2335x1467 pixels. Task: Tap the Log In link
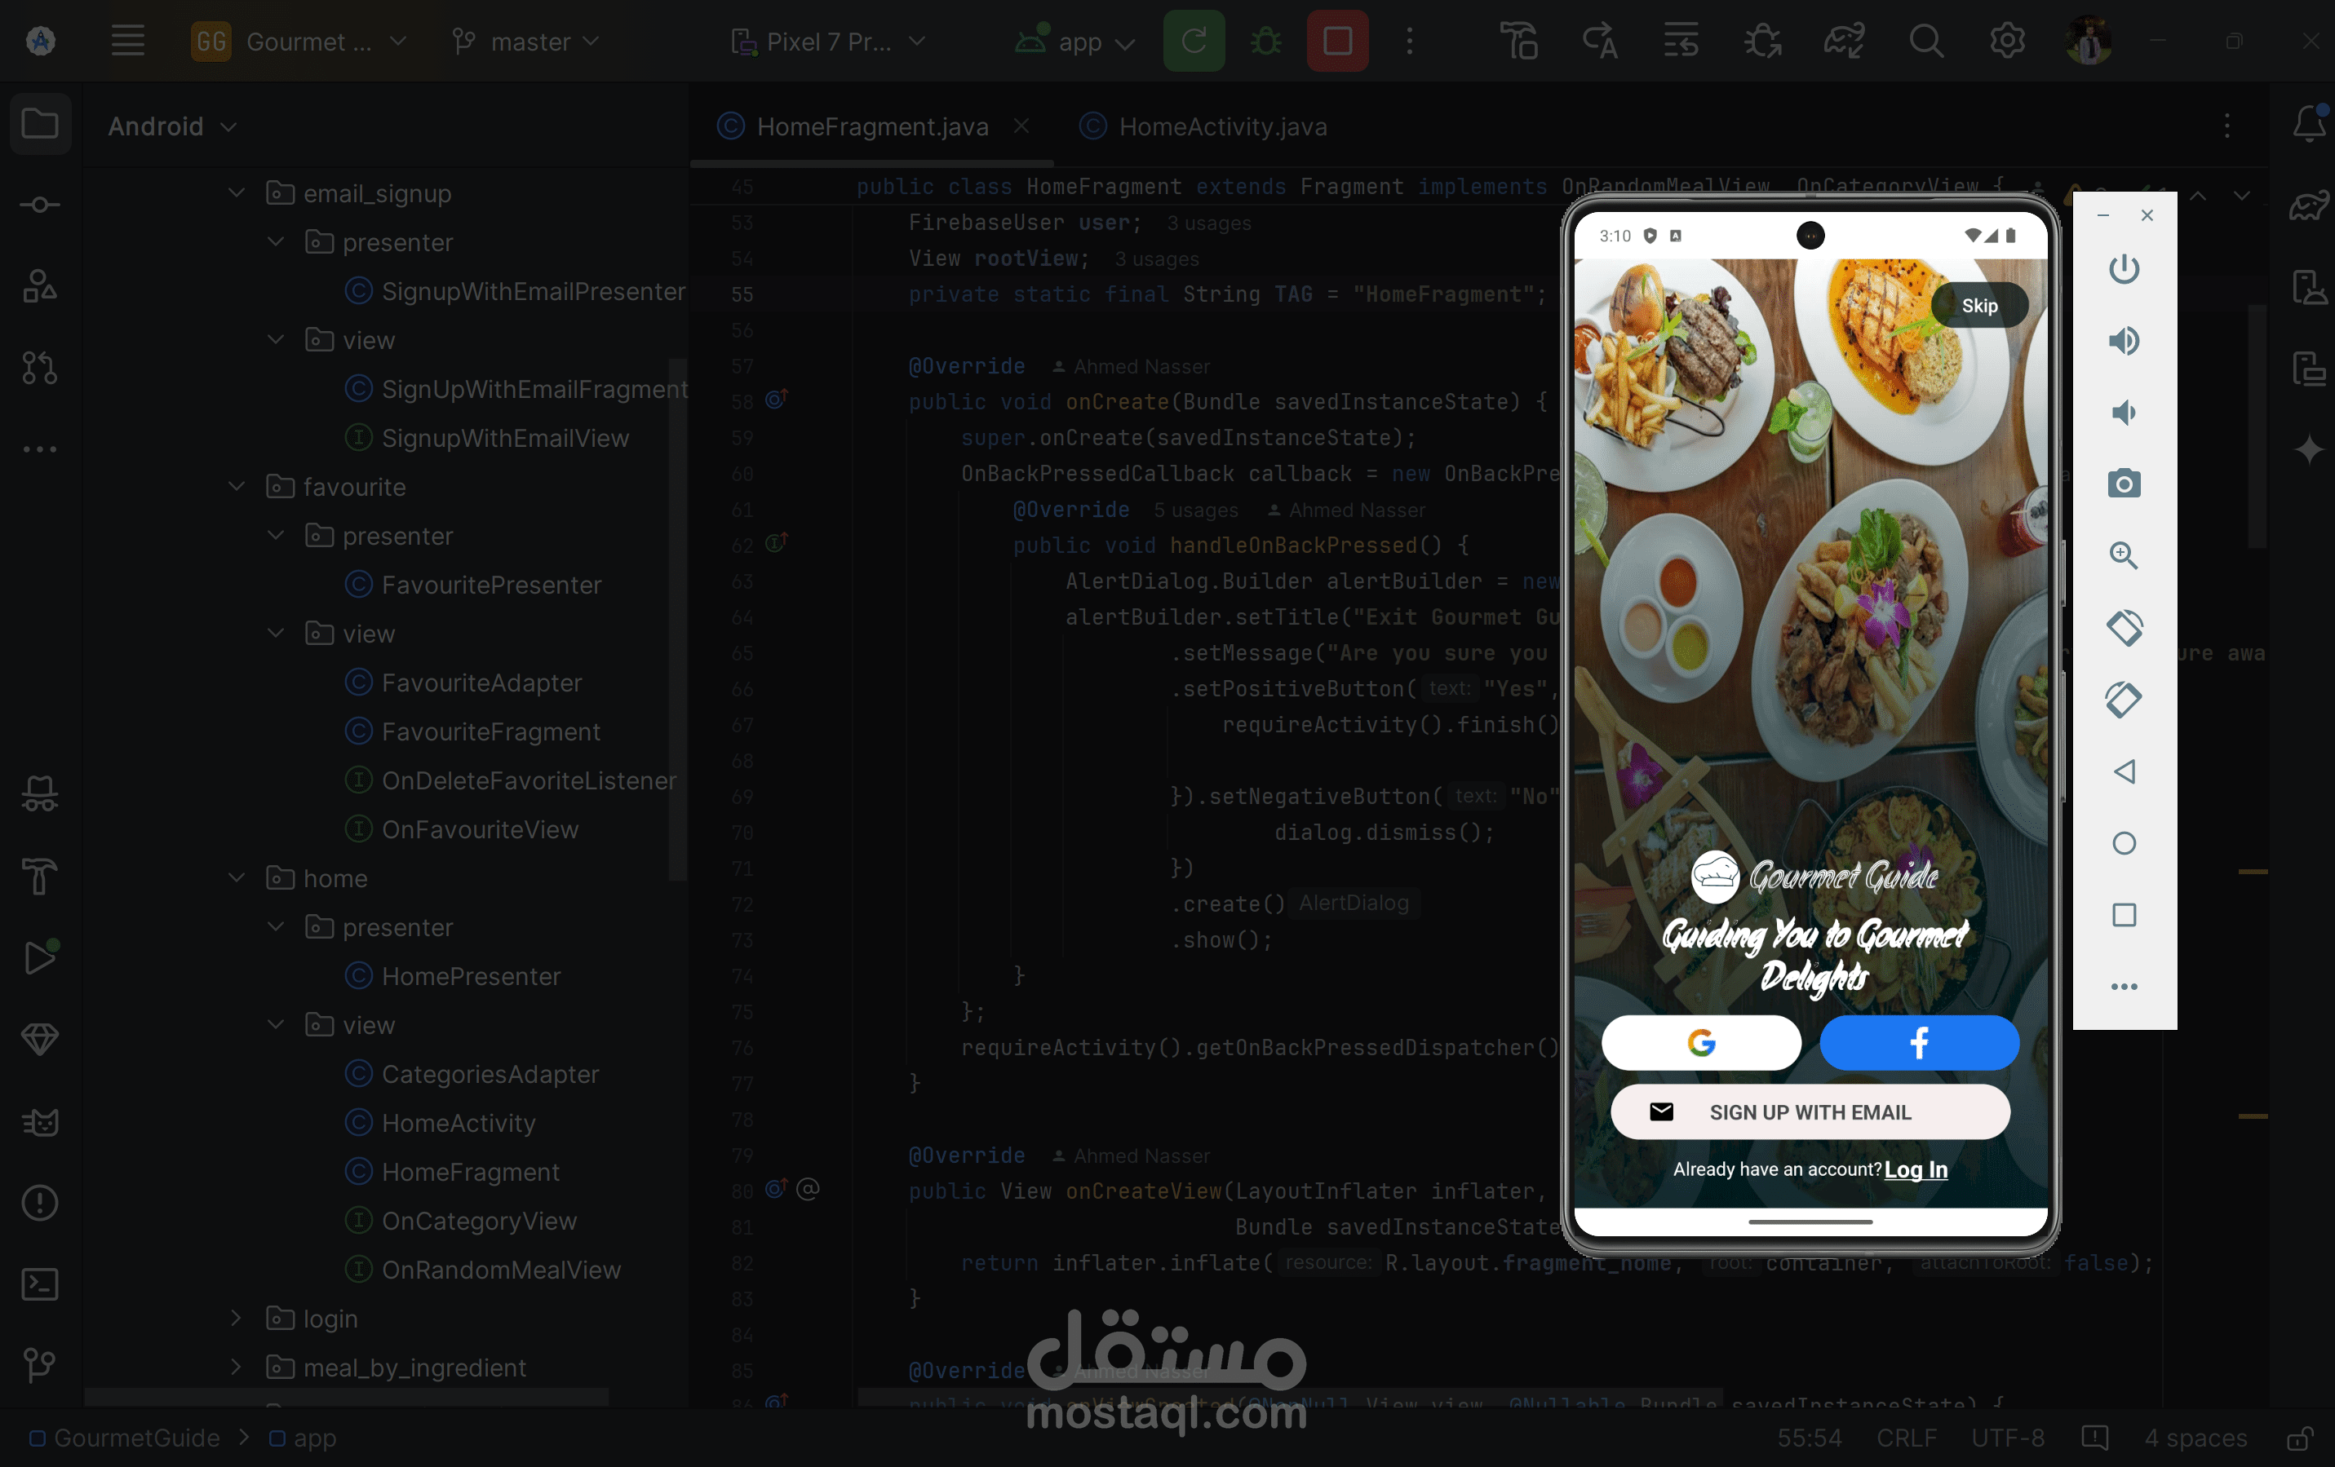click(1915, 1169)
